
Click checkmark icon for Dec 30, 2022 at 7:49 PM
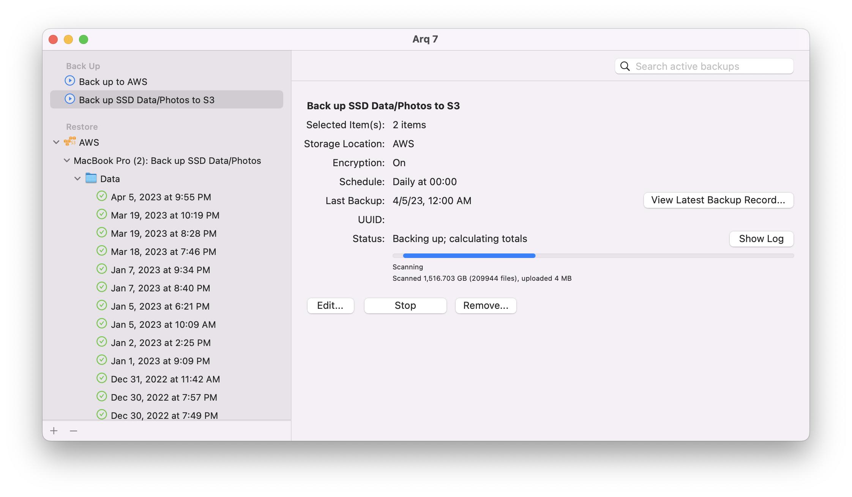[102, 414]
